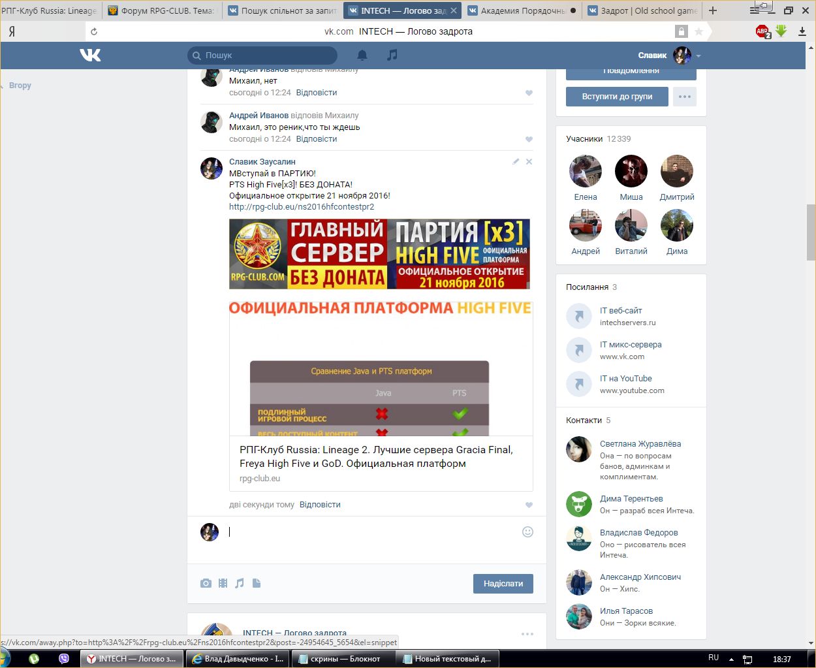Open the IT веб-сайт link

click(x=621, y=311)
